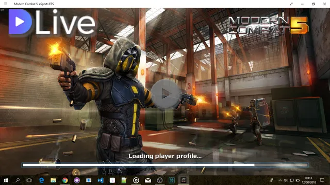This screenshot has width=330, height=185.
Task: Open the green notepad app taskbar icon
Action: point(124,180)
